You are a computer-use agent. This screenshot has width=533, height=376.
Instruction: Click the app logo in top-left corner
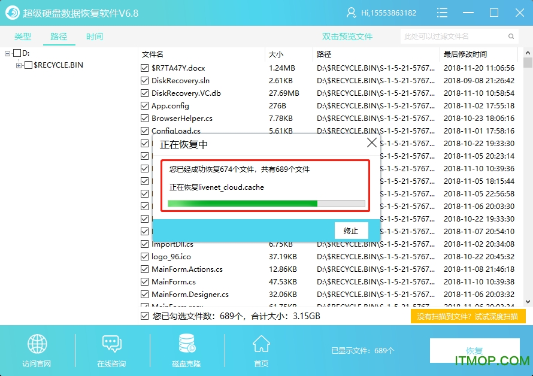pos(12,12)
